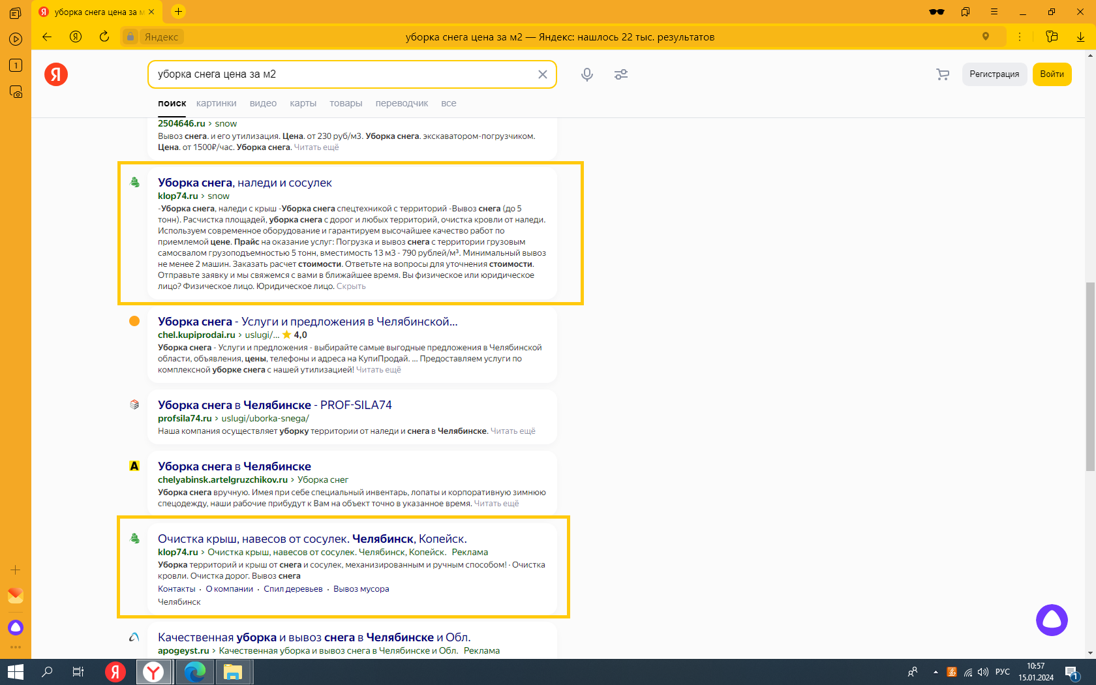The width and height of the screenshot is (1096, 685).
Task: Switch to the картинки search tab
Action: (x=217, y=103)
